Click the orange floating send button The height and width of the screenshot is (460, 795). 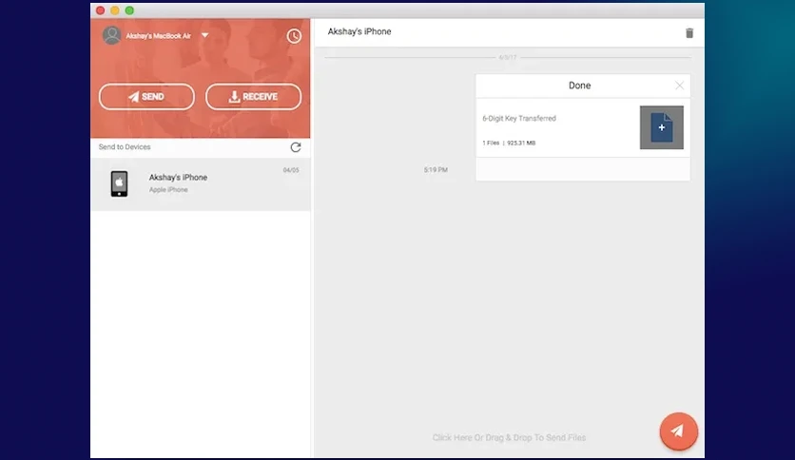[678, 431]
